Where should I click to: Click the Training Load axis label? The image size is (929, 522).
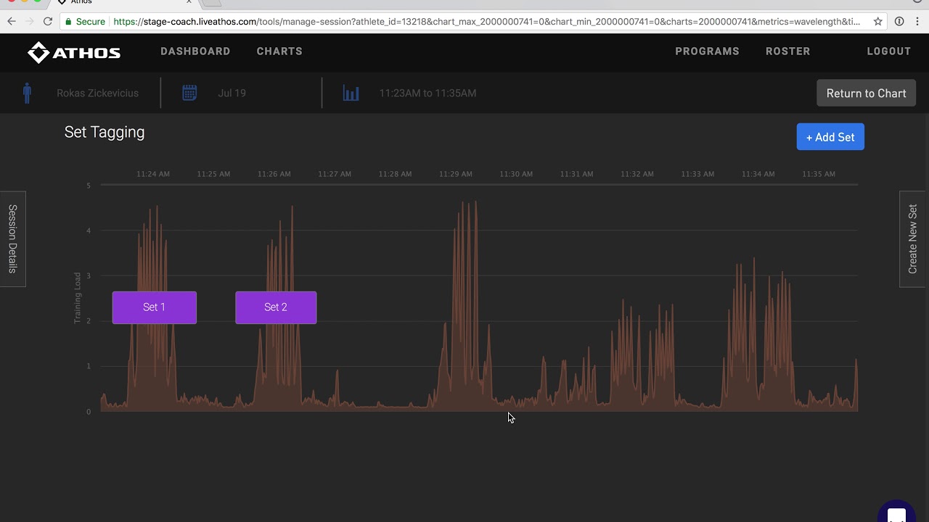click(x=78, y=298)
